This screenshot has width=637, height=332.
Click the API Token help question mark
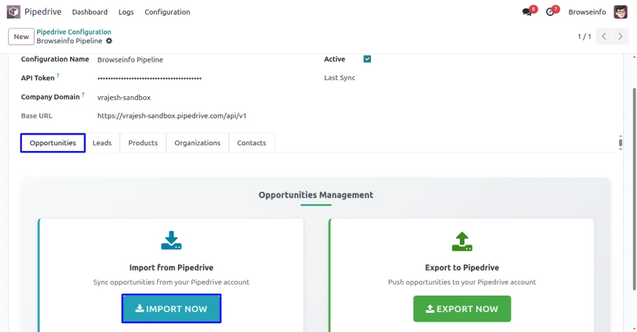pos(58,76)
